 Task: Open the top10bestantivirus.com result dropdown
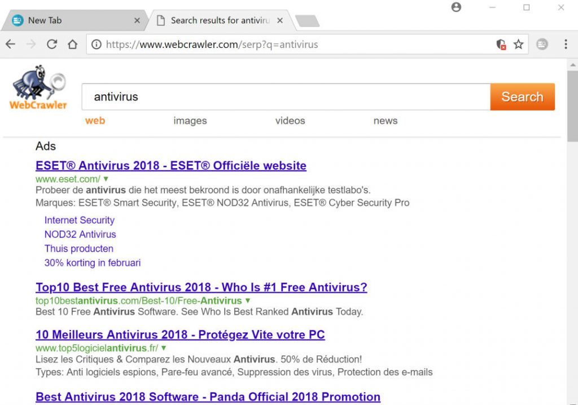(247, 301)
